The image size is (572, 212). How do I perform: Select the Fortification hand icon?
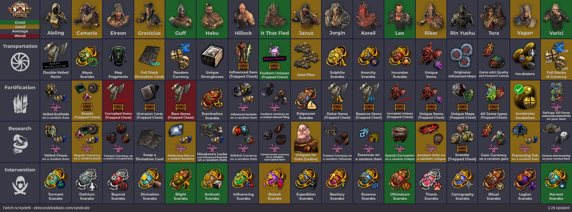coord(20,104)
